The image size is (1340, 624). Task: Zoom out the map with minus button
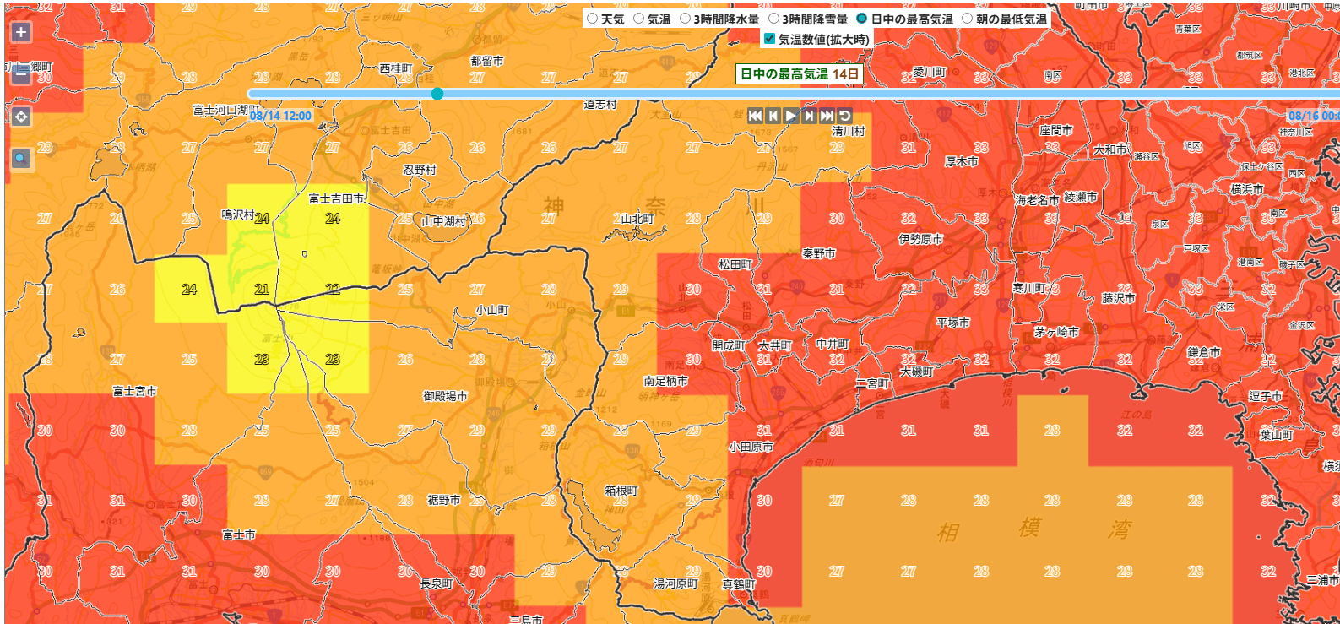(x=21, y=74)
